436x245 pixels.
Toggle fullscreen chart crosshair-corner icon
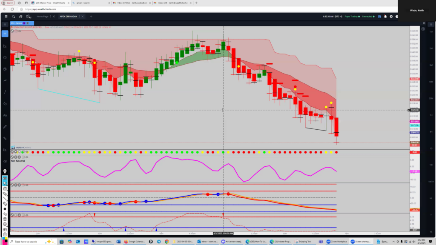(424, 23)
